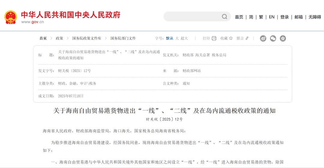
Task: Go to 政策 breadcrumb
Action: [59, 38]
